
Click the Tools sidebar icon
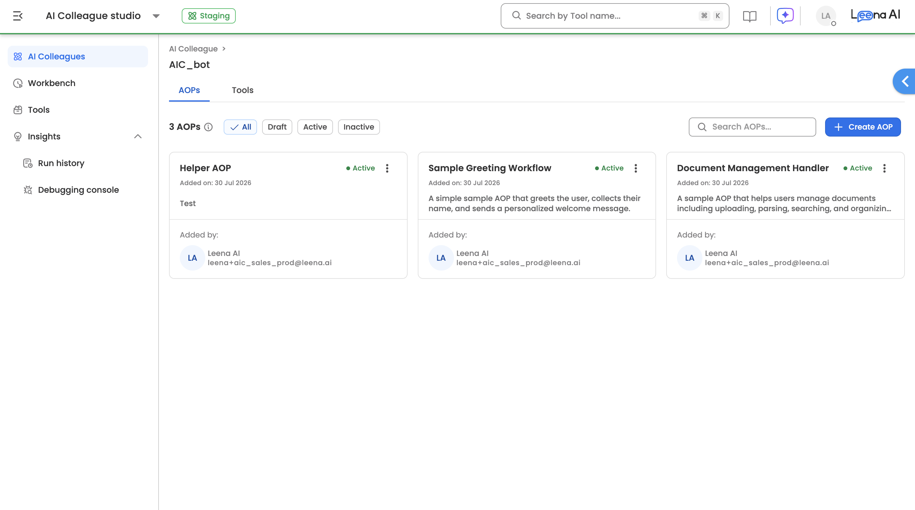pos(18,110)
